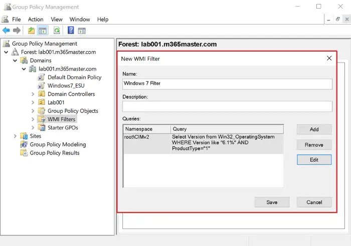Screen dimensions: 351x246
Task: Click the Starter GPOs folder icon
Action: (x=42, y=127)
